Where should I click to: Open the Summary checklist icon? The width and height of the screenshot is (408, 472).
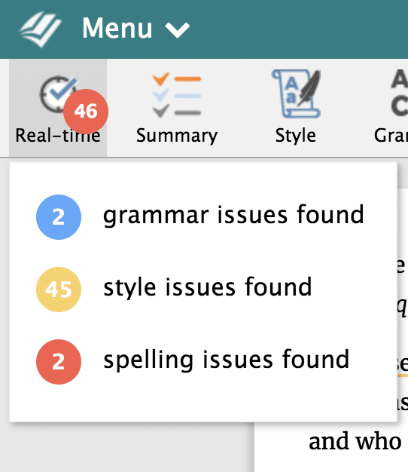pos(177,94)
